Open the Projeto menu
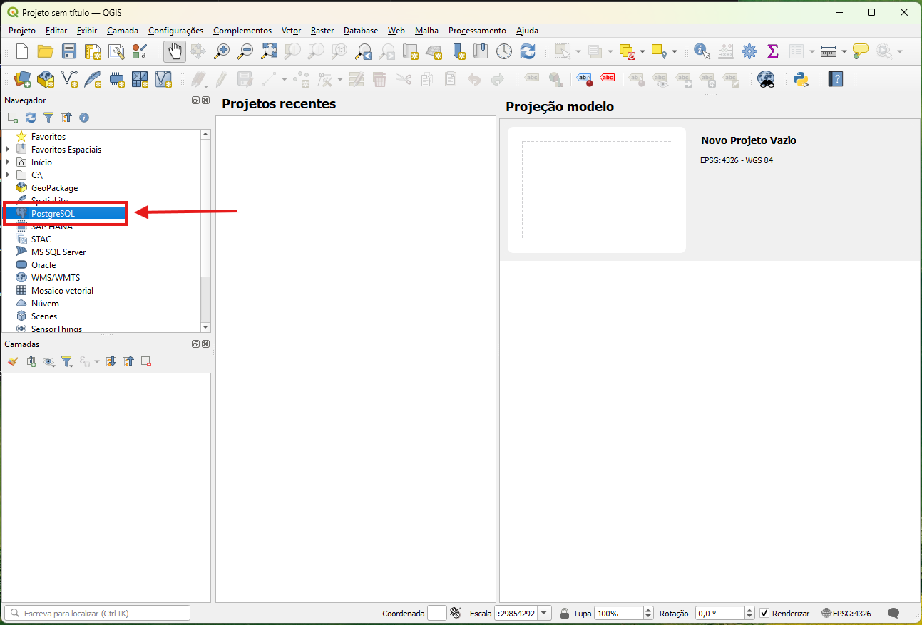The width and height of the screenshot is (922, 625). 22,31
